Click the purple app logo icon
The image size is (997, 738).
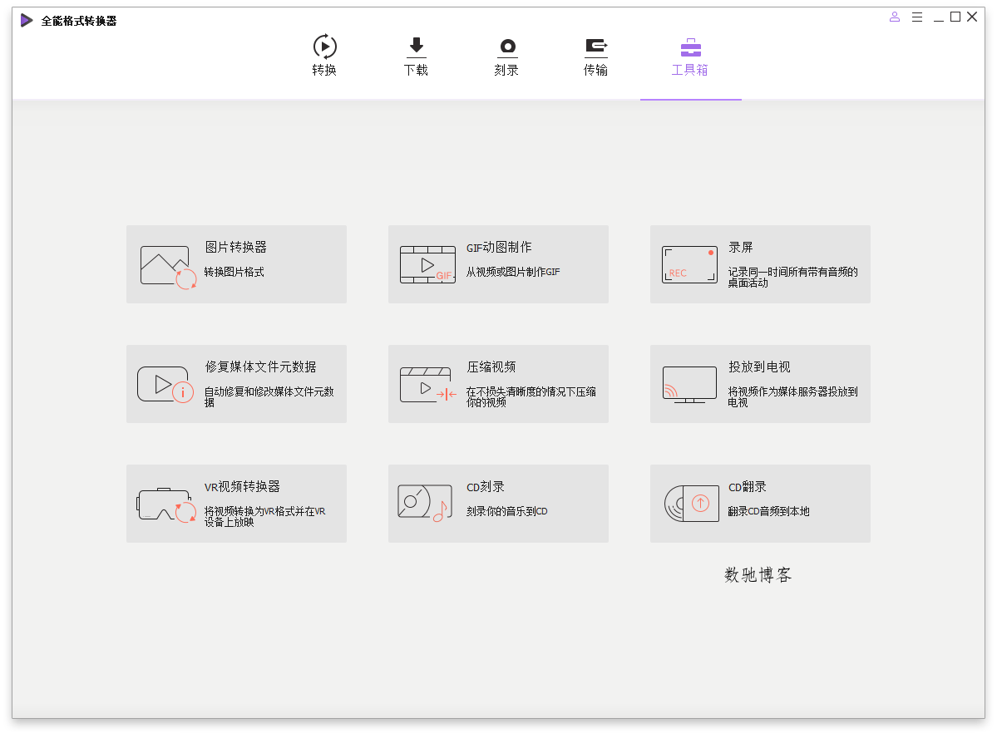click(26, 21)
